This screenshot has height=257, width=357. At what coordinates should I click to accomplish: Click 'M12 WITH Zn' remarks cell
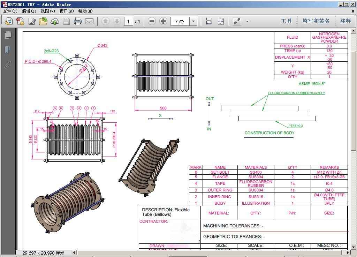pyautogui.click(x=329, y=172)
